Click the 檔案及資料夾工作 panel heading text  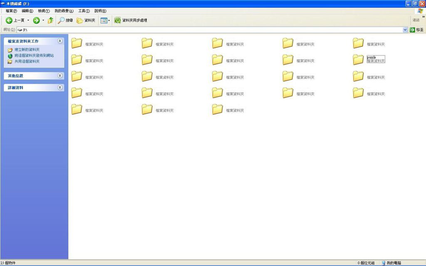[x=23, y=41]
